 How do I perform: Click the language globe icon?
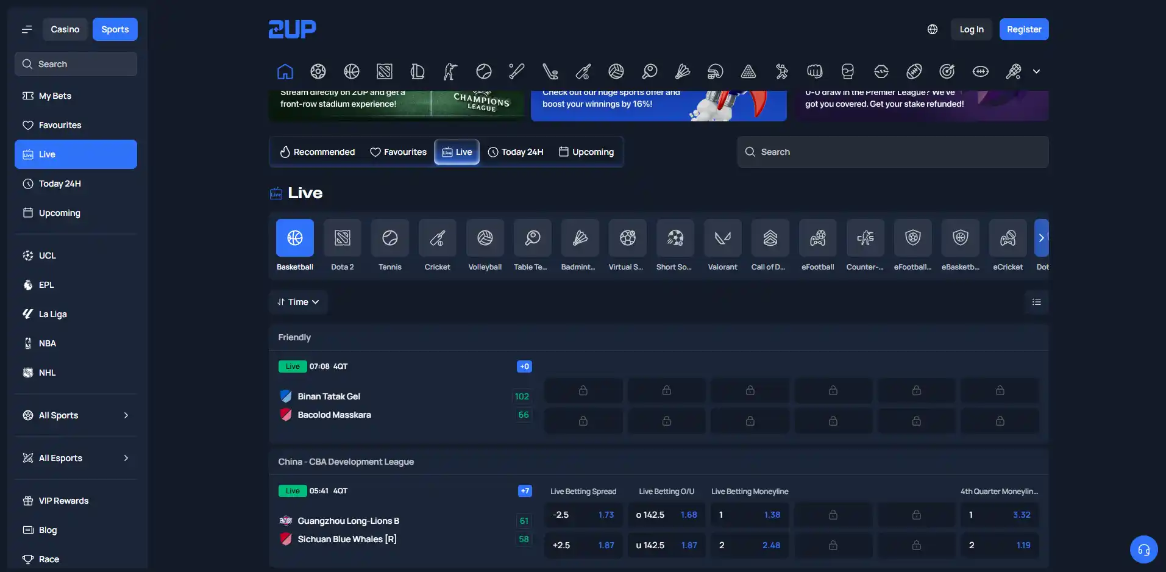click(932, 29)
